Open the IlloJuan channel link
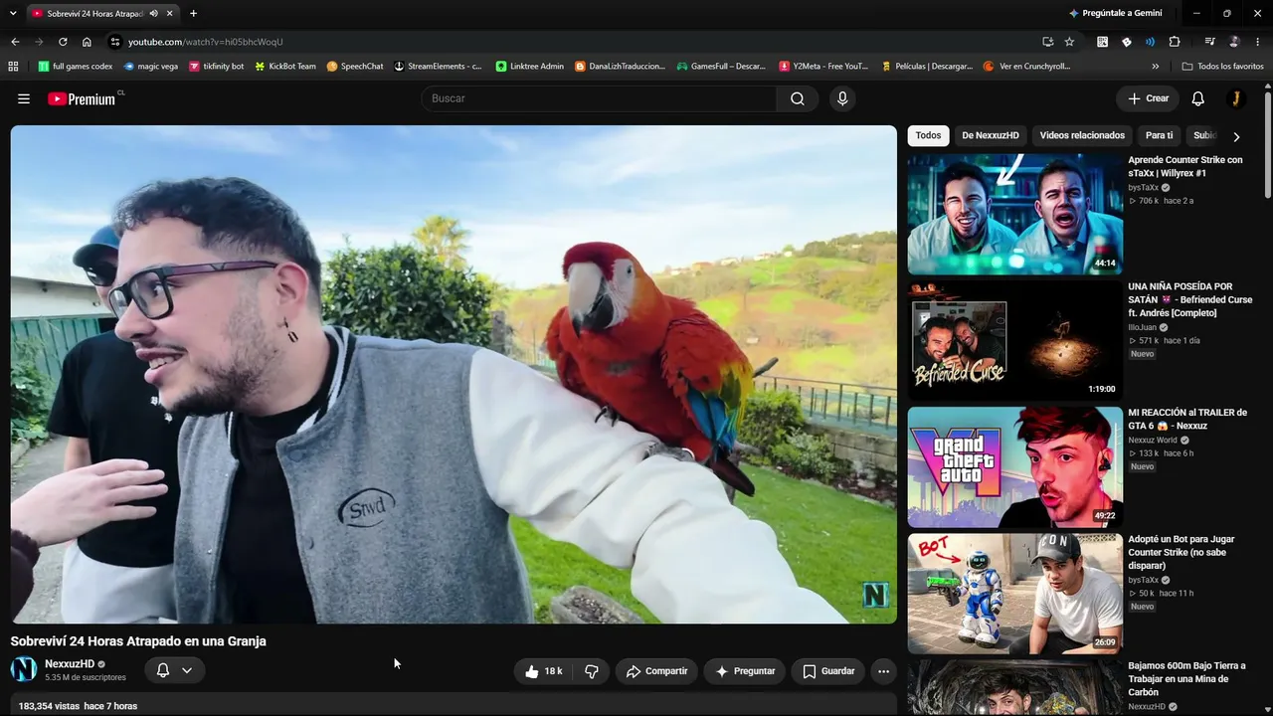 coord(1142,327)
